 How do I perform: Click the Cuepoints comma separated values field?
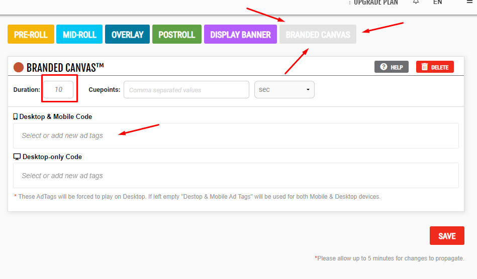[x=186, y=89]
